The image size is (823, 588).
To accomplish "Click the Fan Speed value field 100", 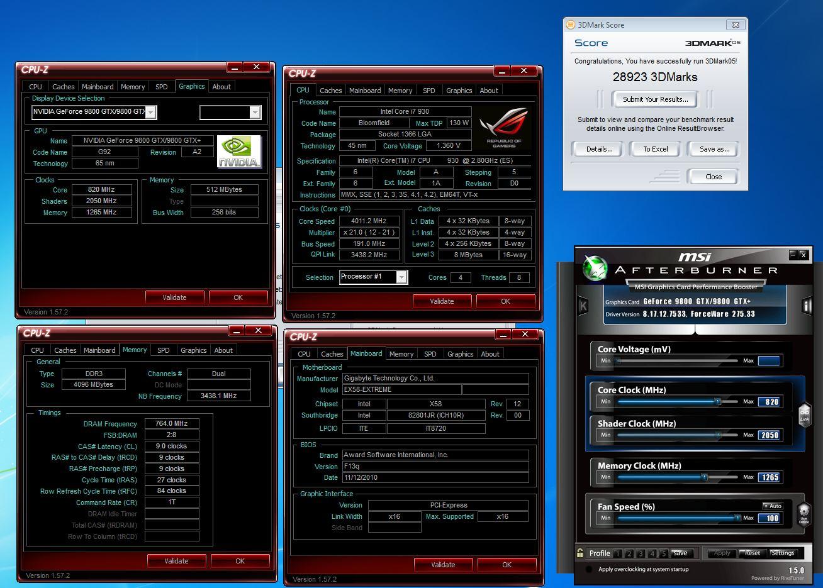I will 770,518.
